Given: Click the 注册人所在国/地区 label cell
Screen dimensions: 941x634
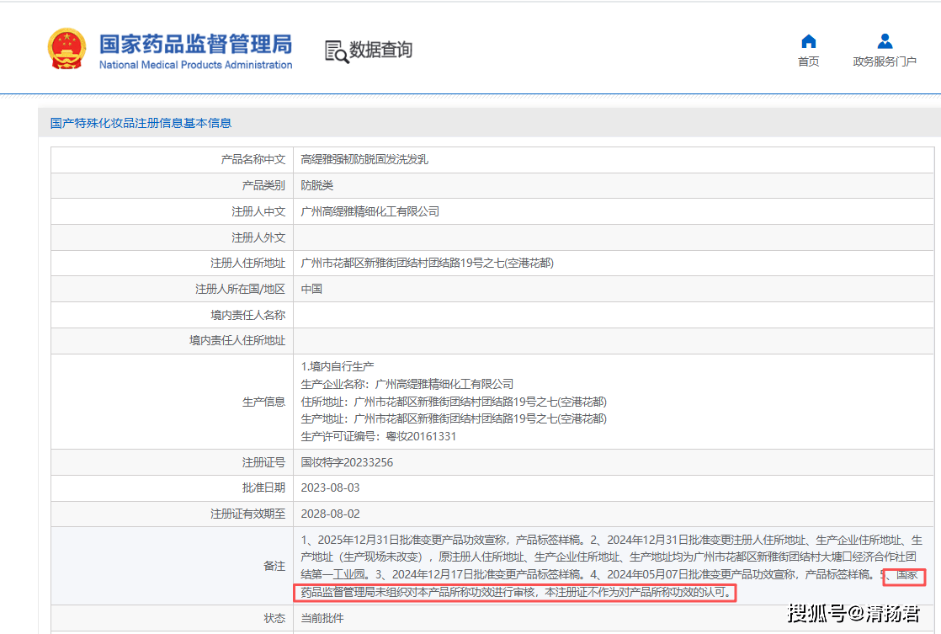Looking at the screenshot, I should point(172,289).
